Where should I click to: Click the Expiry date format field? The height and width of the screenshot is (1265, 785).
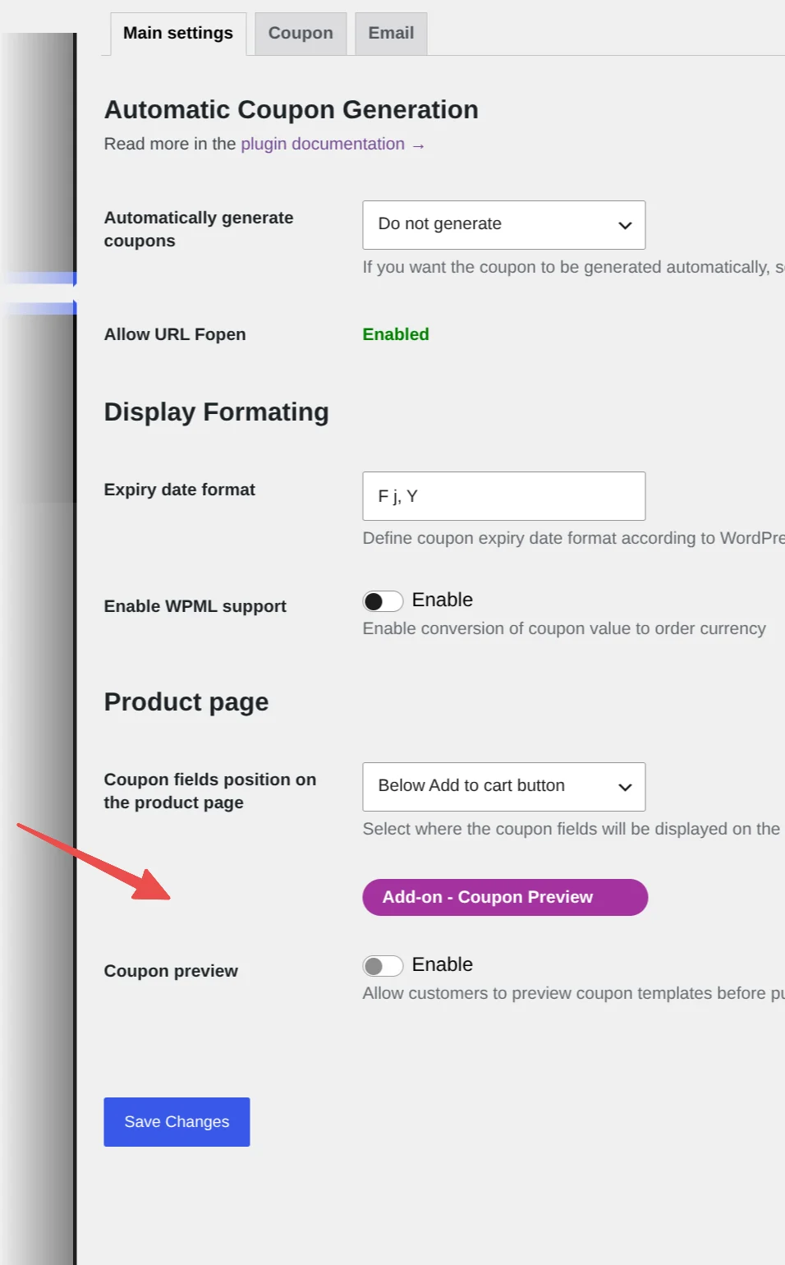coord(504,496)
